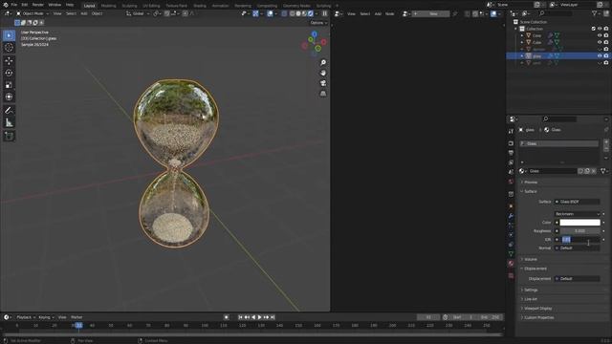Open the Object Data properties tab

[511, 254]
